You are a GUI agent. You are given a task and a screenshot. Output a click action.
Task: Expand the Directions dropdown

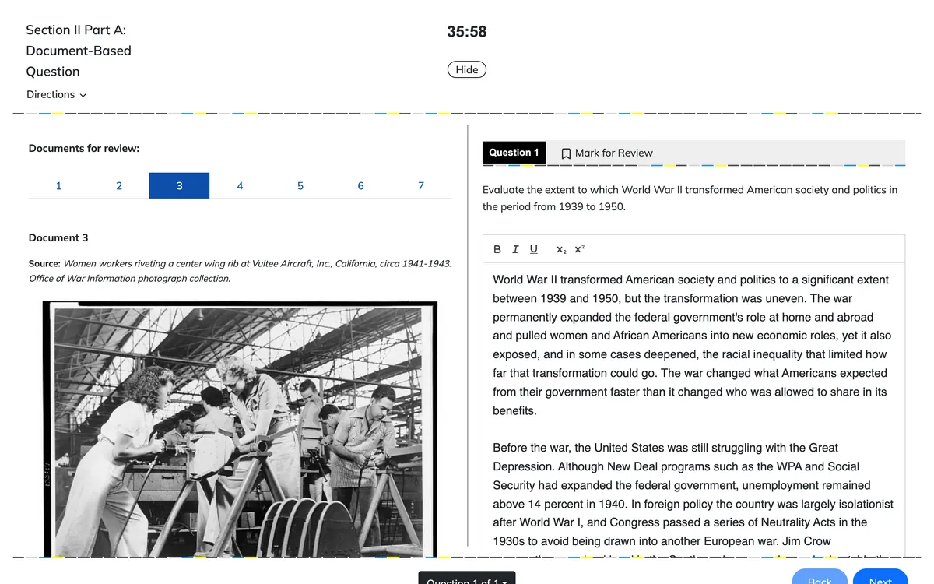[56, 94]
